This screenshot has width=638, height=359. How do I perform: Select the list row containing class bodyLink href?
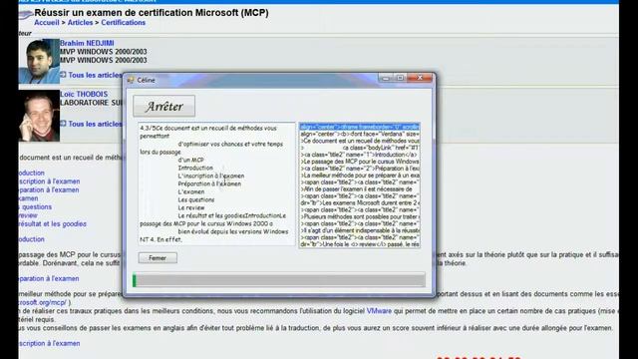point(360,148)
